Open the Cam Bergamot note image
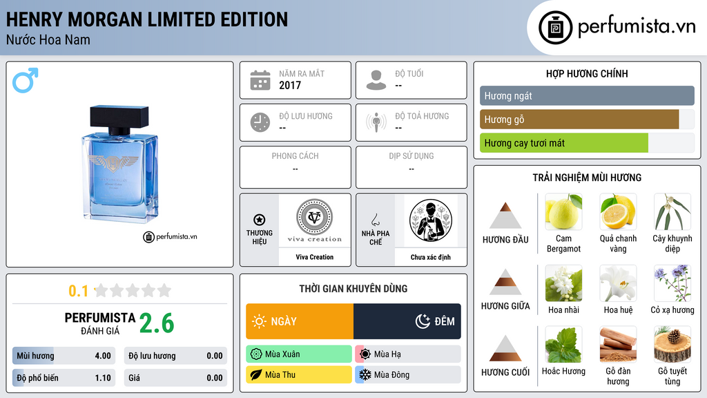Screen dimensions: 707x398 [x=563, y=211]
